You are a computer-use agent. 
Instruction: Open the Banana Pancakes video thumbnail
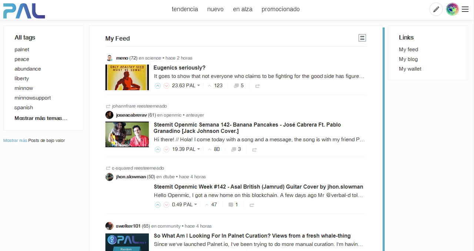127,135
